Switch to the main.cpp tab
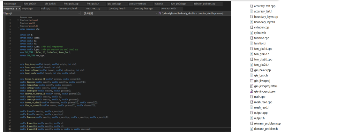This screenshot has width=344, height=138. click(x=46, y=9)
